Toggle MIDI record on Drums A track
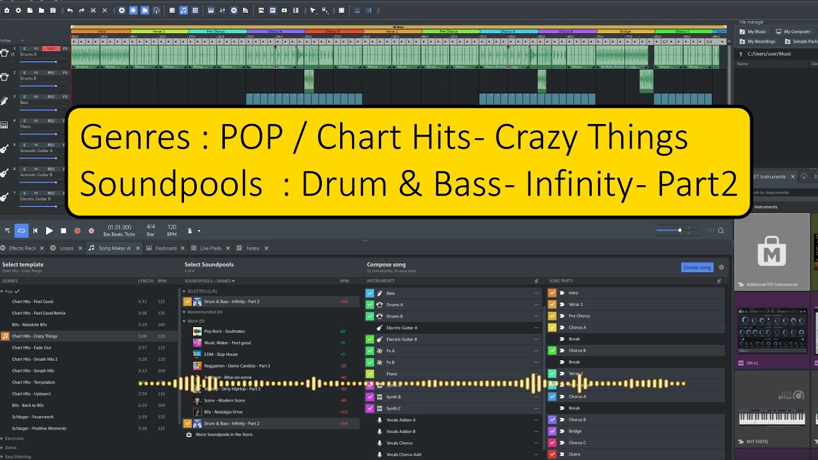 tap(51, 49)
